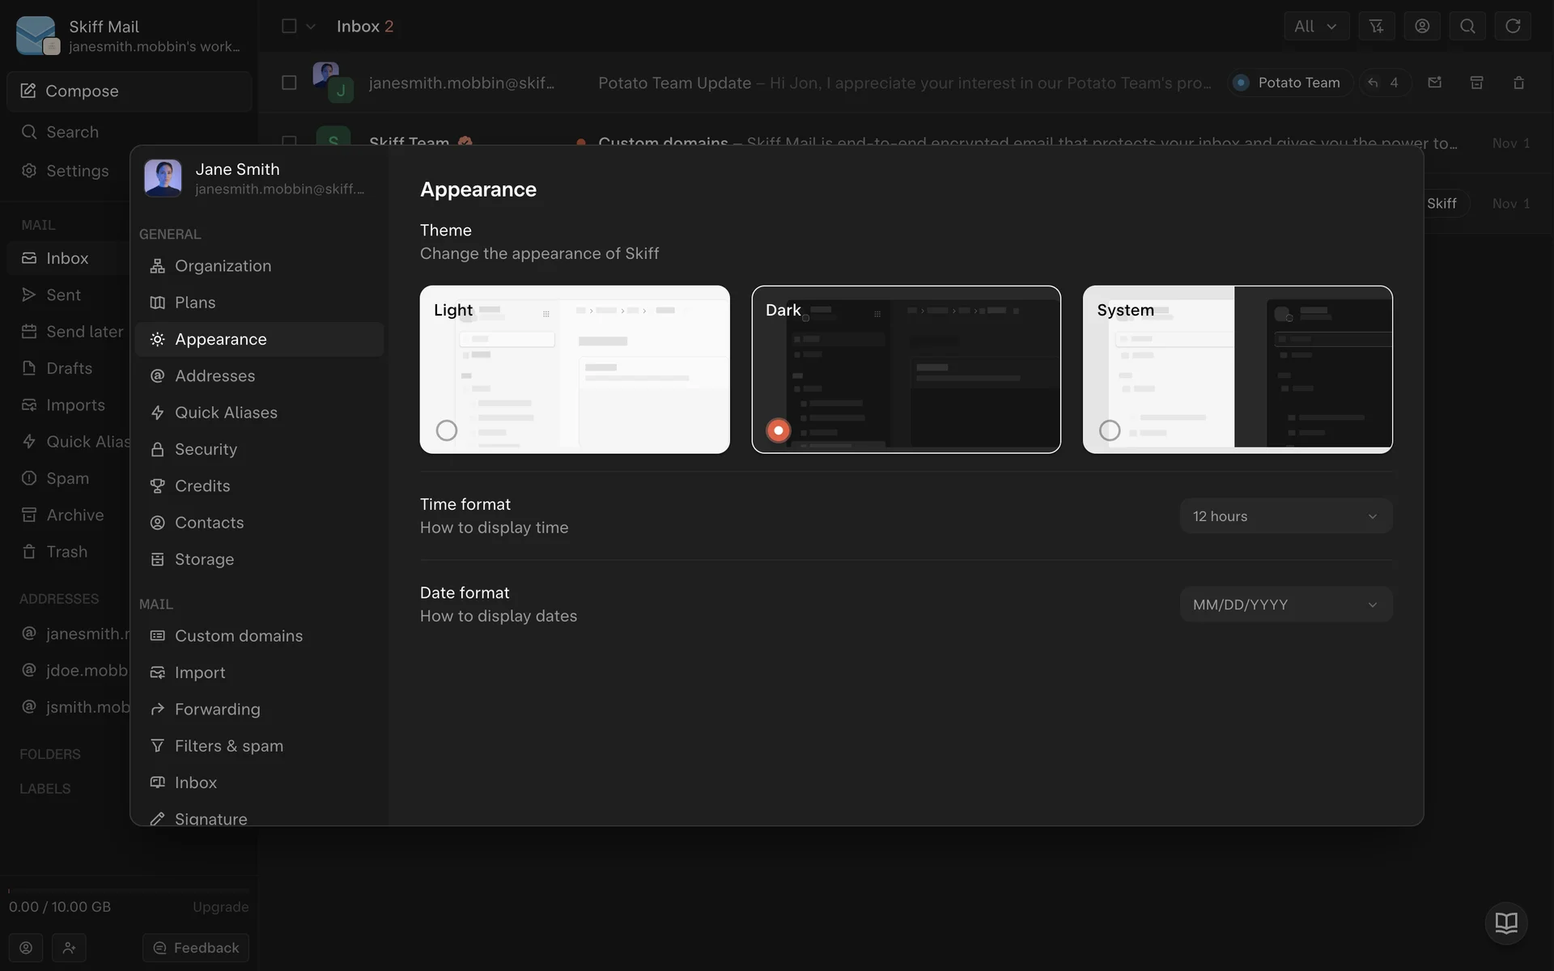Screen dimensions: 1554x971
Task: Open the Date format MM/DD/YYYY dropdown
Action: [x=1285, y=604]
